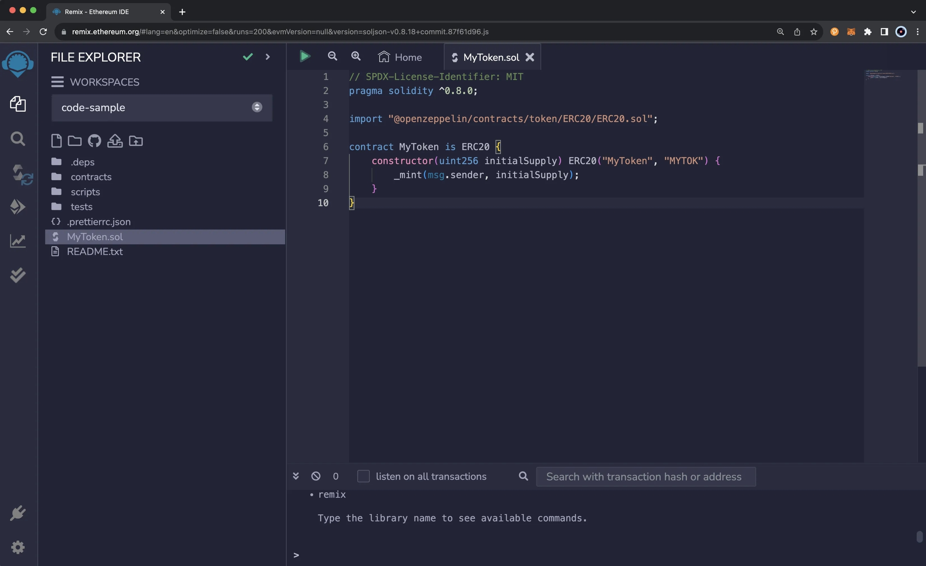Open the search in files panel

click(18, 139)
